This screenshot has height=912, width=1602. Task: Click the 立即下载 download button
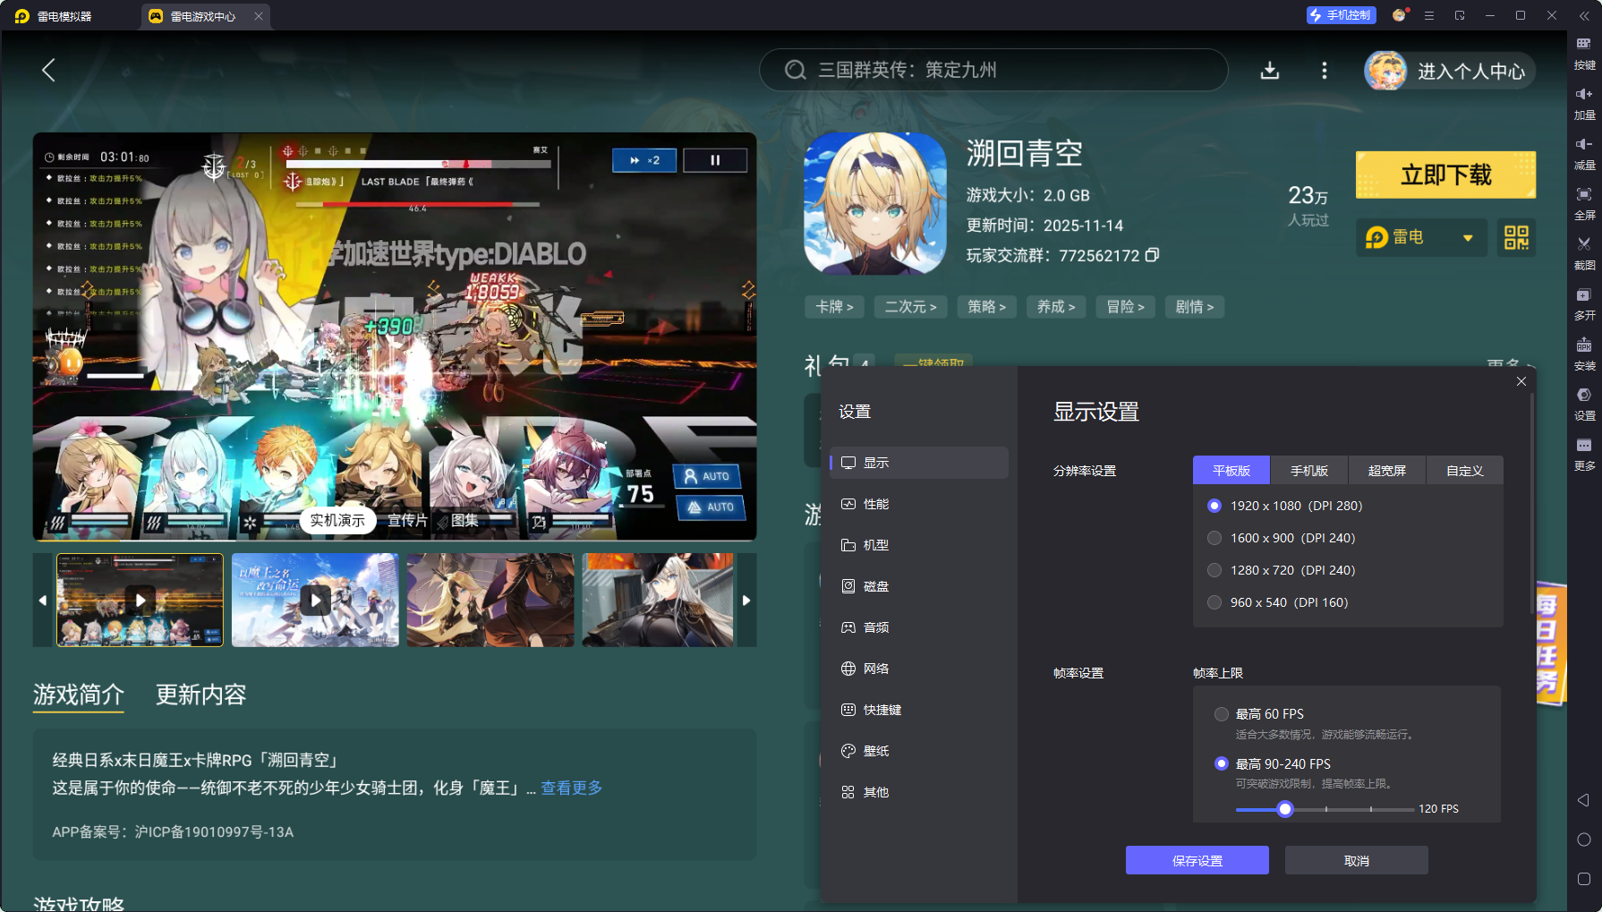1445,175
